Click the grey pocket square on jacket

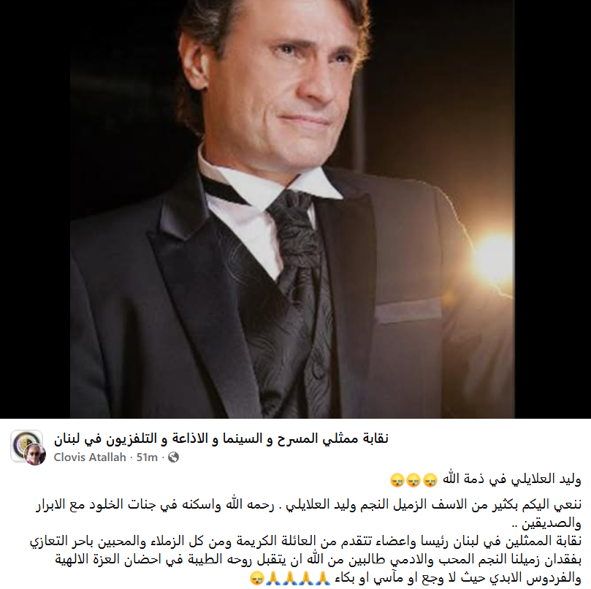click(408, 311)
